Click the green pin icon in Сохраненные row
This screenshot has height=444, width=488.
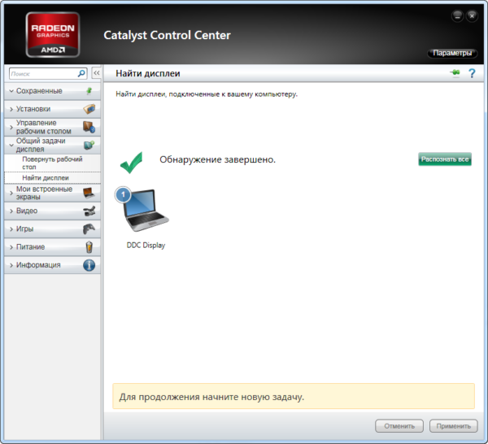[x=89, y=91]
